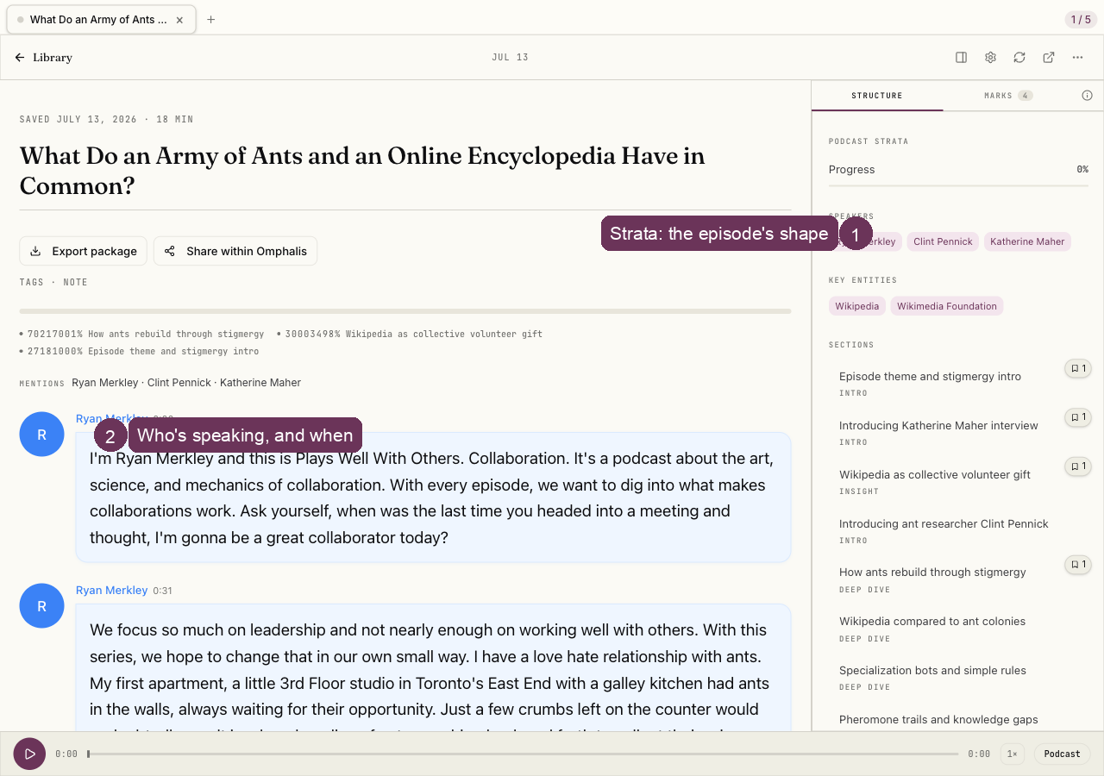Change playback speed 1× button

(1013, 754)
